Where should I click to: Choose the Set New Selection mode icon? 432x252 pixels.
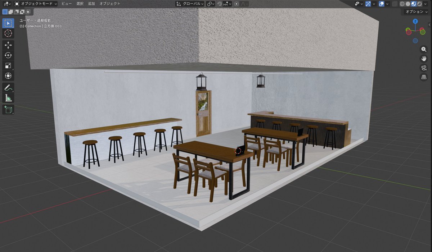(5, 12)
